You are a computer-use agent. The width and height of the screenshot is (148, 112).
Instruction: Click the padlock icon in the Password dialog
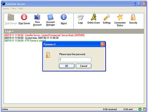pos(48,55)
